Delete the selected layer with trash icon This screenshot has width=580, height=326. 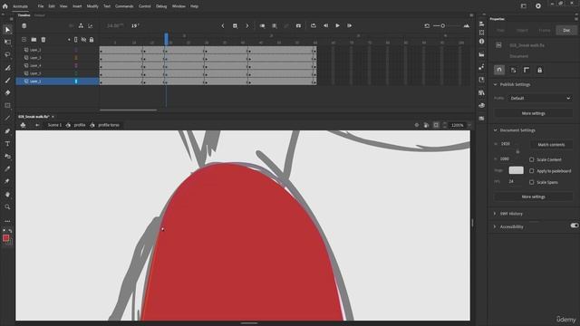pos(43,40)
